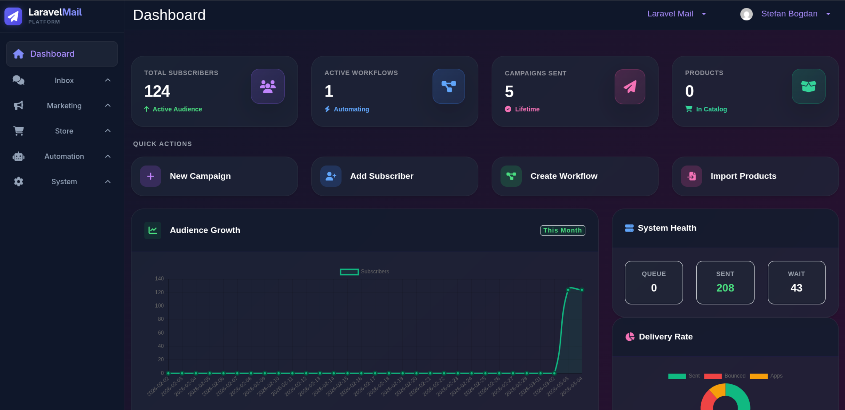
Task: Click the LaravelMail paper plane logo
Action: (x=13, y=16)
